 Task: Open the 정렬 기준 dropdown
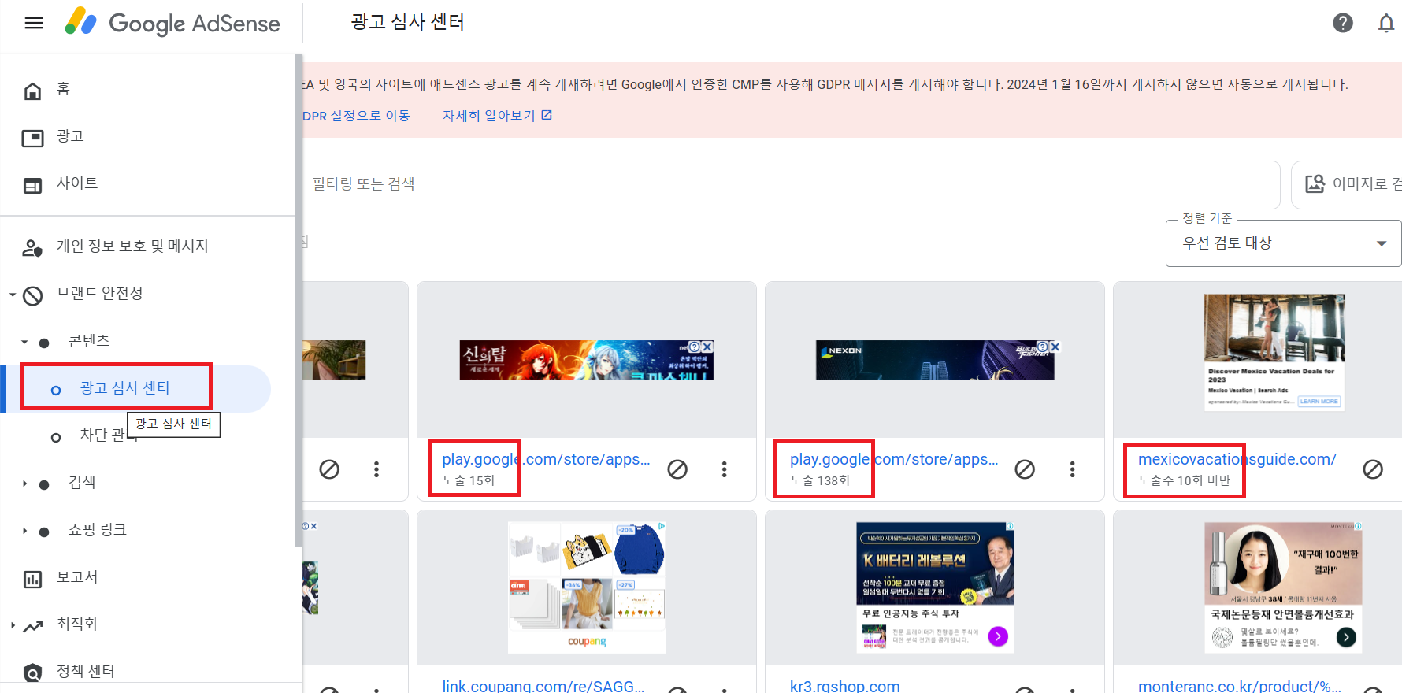click(x=1283, y=243)
